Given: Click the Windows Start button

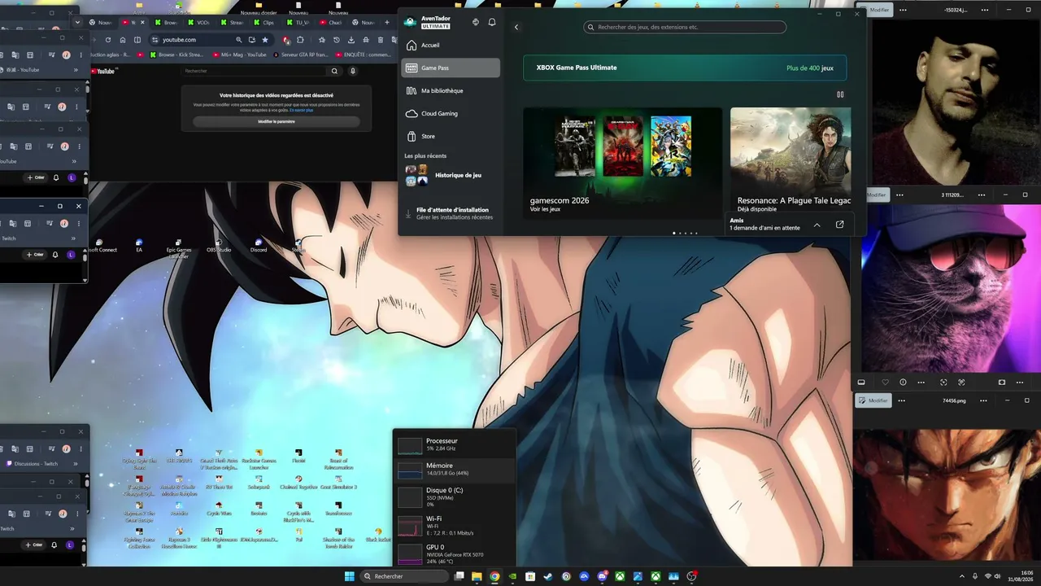Looking at the screenshot, I should 349,576.
